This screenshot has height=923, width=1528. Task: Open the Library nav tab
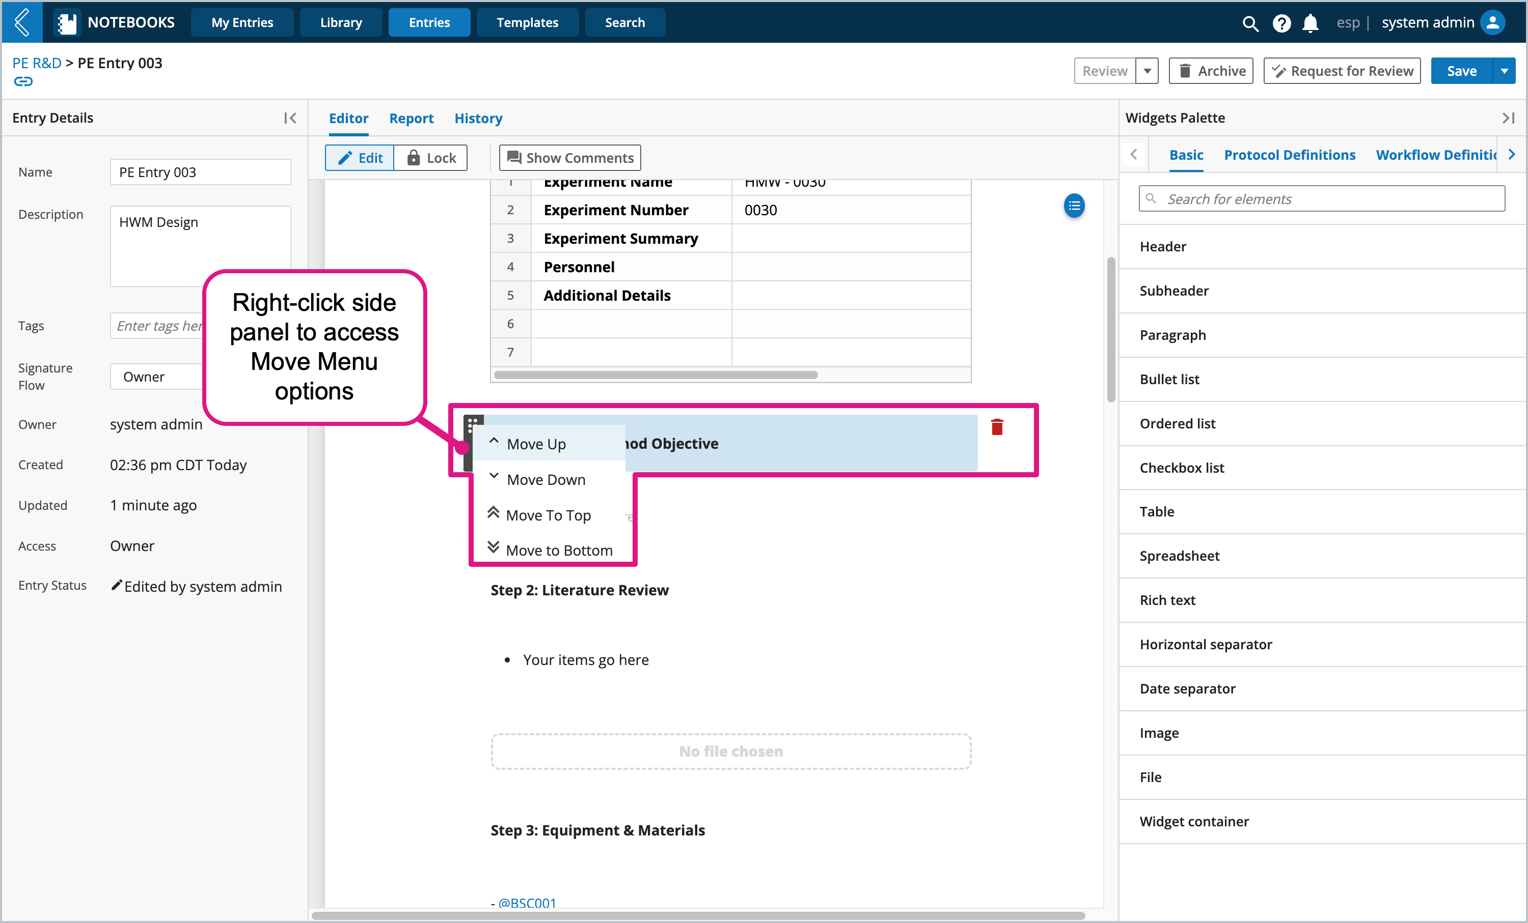[341, 23]
